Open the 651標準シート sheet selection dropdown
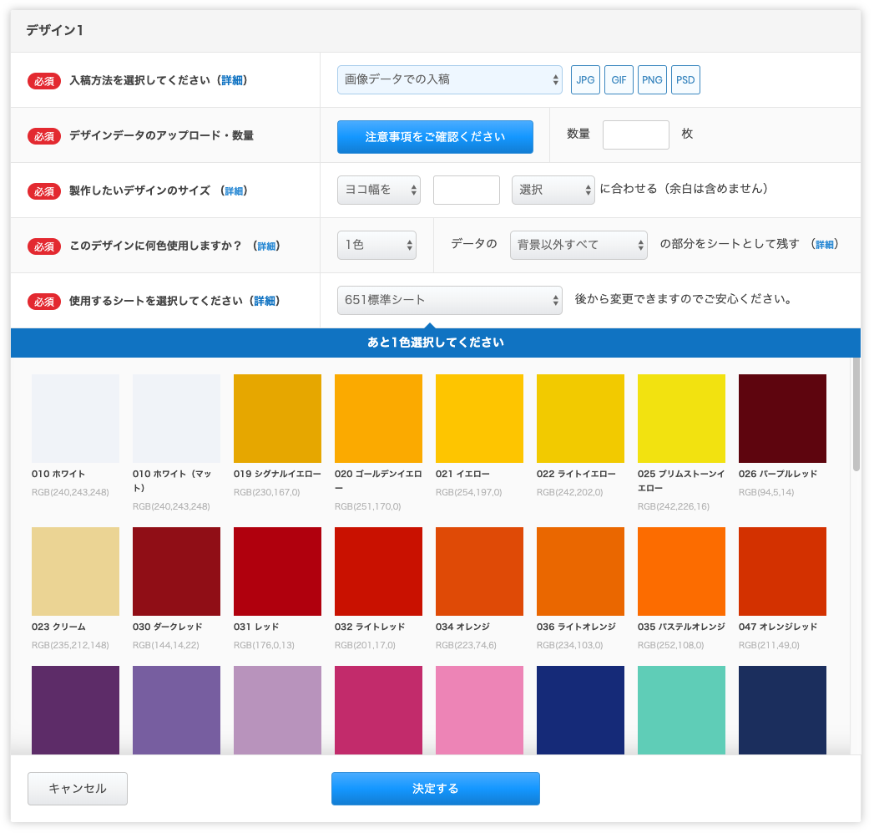Viewport: 874px width, 833px height. coord(449,301)
